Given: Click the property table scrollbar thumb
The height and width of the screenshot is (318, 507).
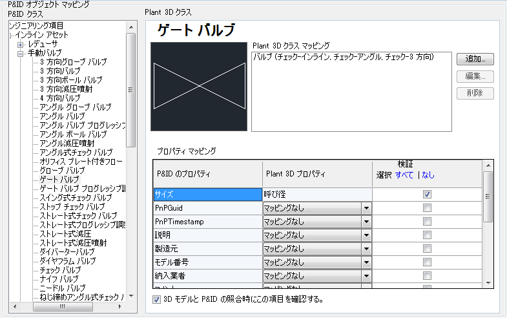Looking at the screenshot, I should pyautogui.click(x=488, y=196).
